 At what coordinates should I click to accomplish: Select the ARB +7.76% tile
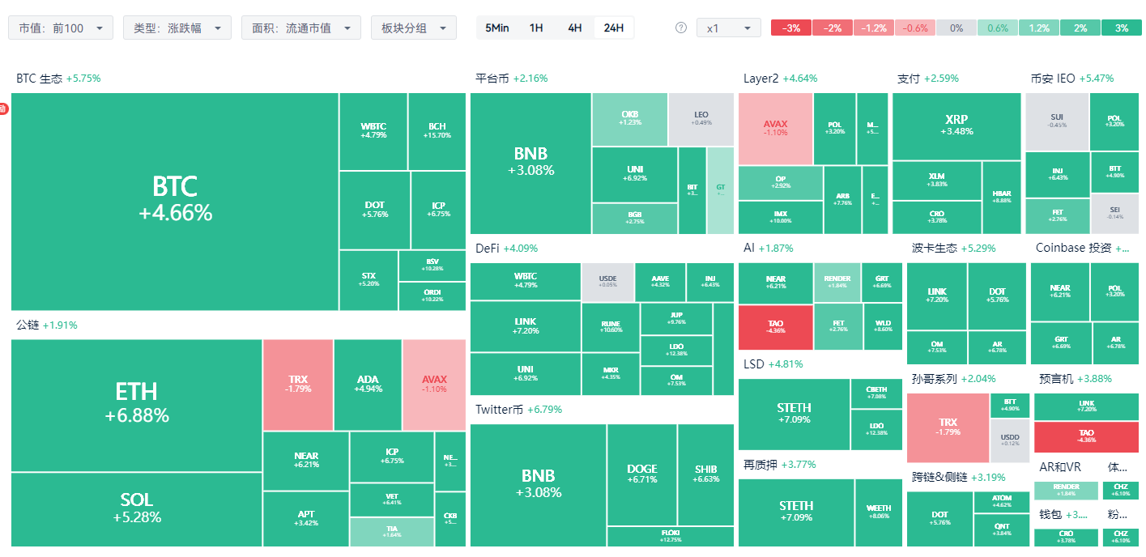tap(842, 200)
